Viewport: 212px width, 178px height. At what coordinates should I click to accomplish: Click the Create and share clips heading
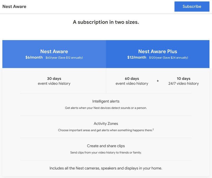coord(106,146)
